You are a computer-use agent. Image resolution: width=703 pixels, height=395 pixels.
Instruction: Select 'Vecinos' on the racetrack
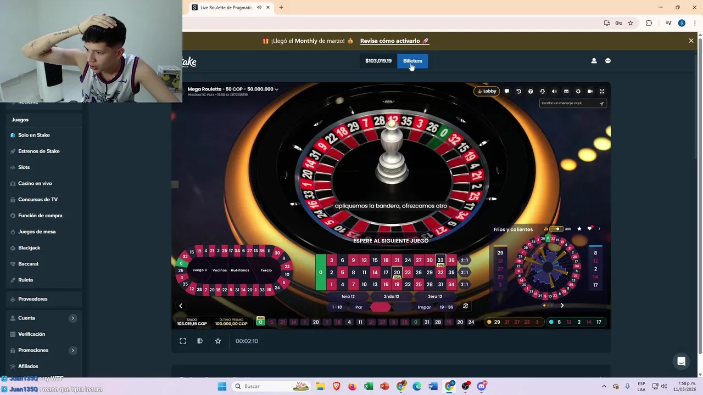[220, 270]
